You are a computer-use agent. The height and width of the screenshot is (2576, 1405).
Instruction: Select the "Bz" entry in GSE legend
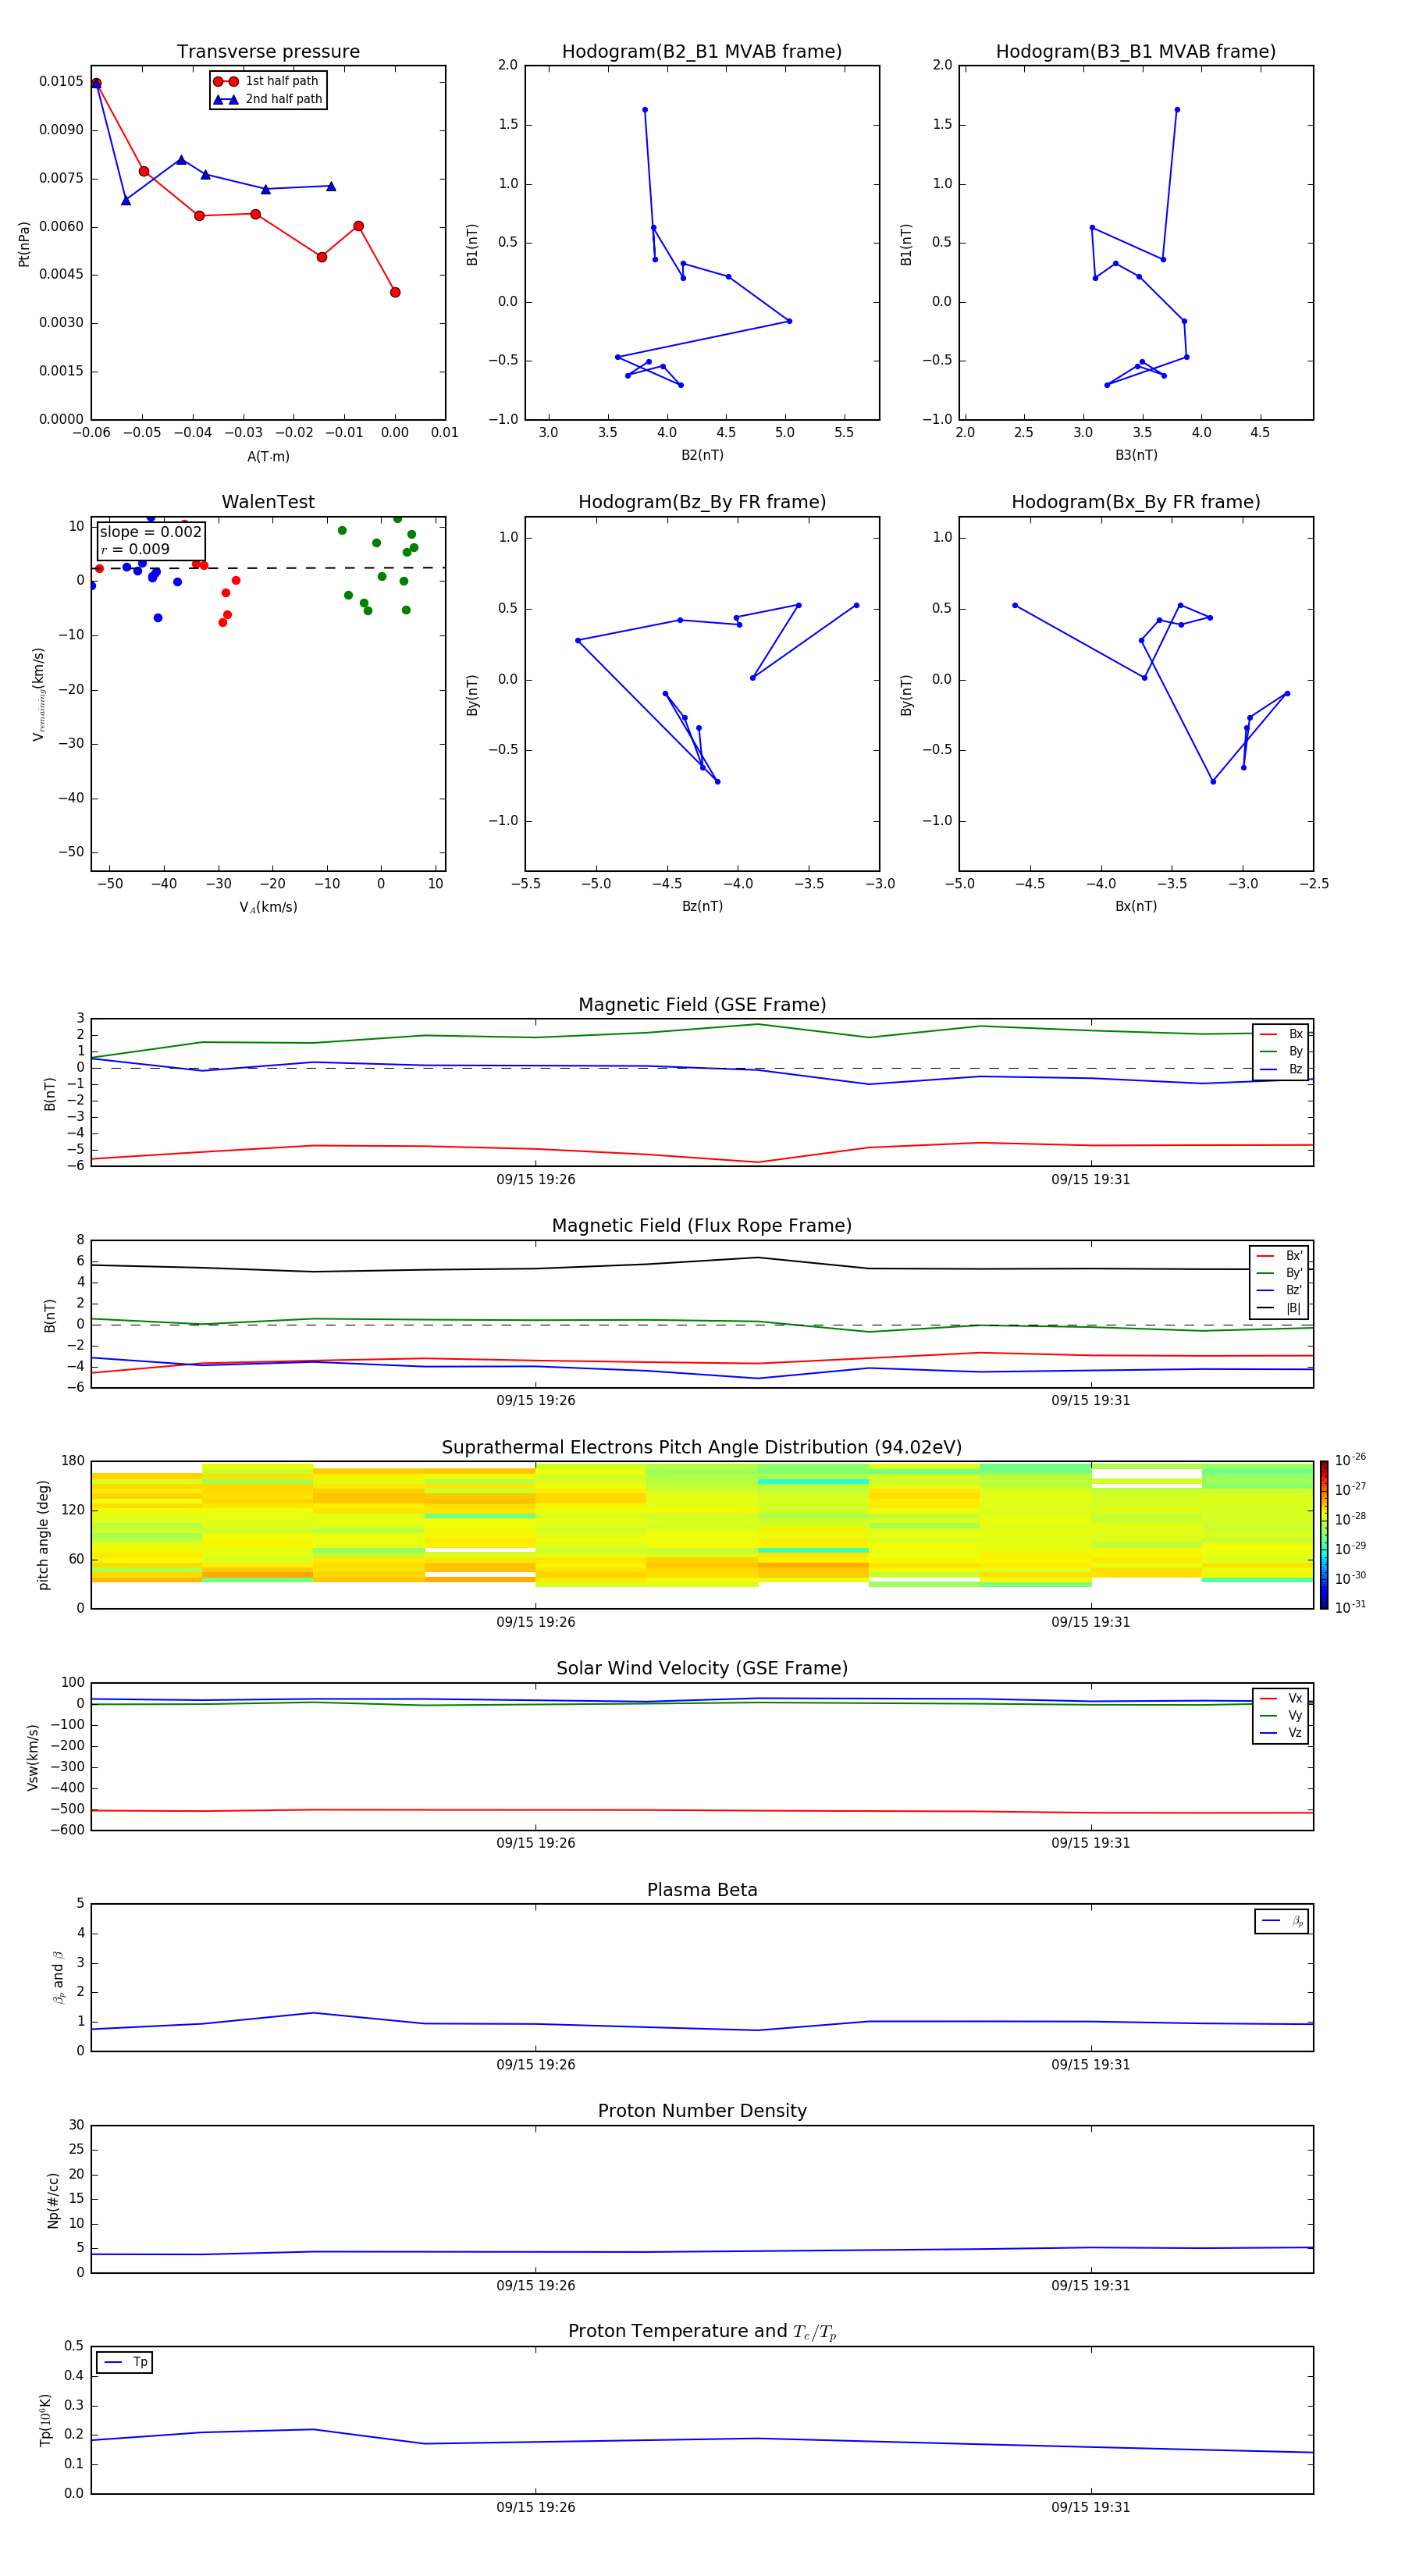(1281, 1069)
